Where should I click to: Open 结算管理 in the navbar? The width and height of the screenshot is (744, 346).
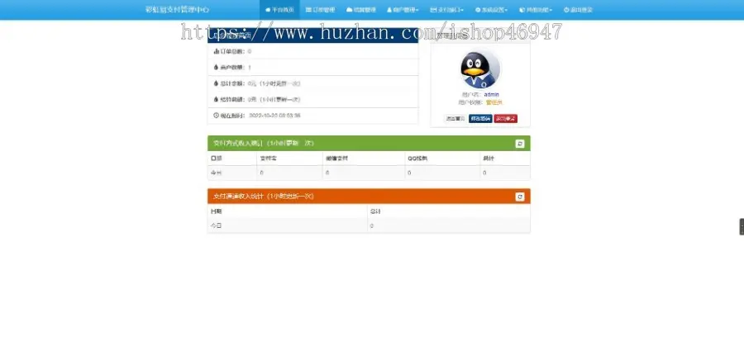[x=361, y=10]
